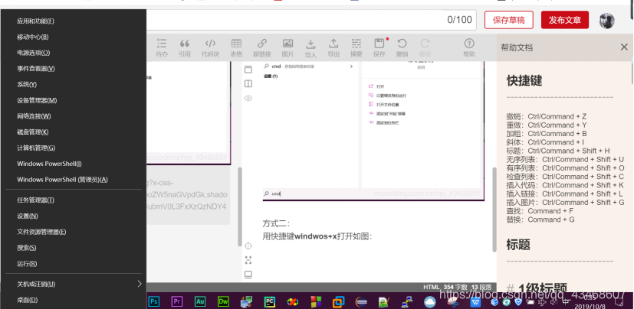Image resolution: width=634 pixels, height=309 pixels.
Task: Open Premiere Pro from the taskbar
Action: [x=176, y=301]
